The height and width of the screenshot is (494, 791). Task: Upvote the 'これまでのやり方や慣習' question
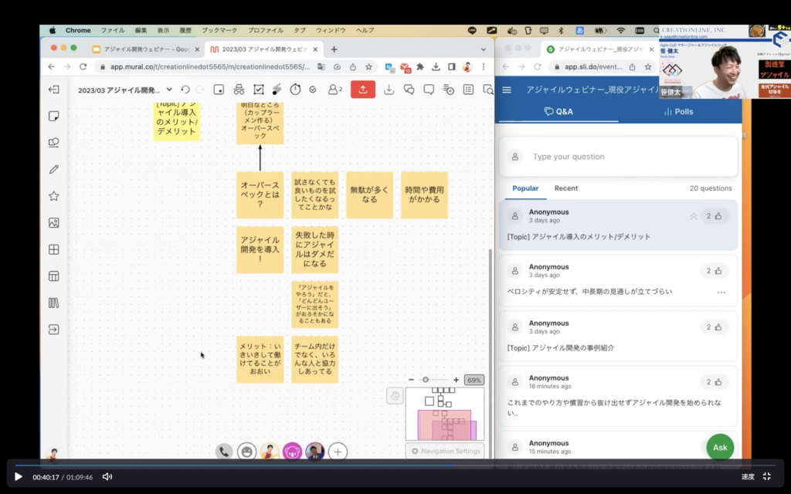point(714,382)
